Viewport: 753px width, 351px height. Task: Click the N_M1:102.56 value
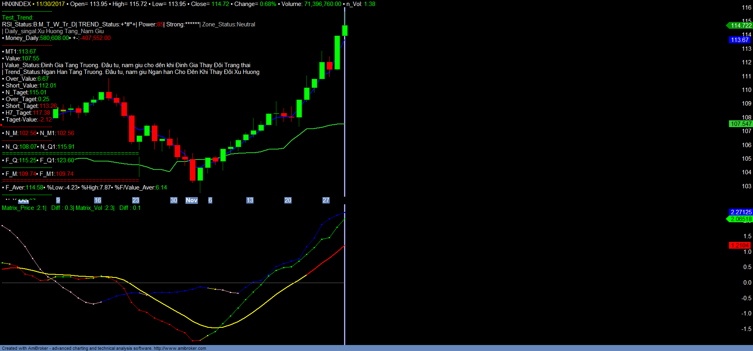(57, 133)
